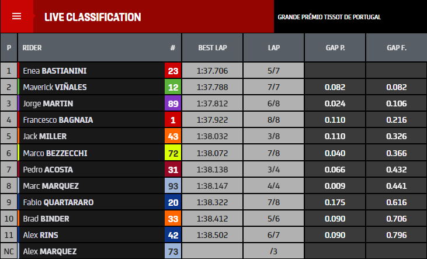Select the Gap F. column header
Viewport: 427px width, 259px height.
click(397, 47)
